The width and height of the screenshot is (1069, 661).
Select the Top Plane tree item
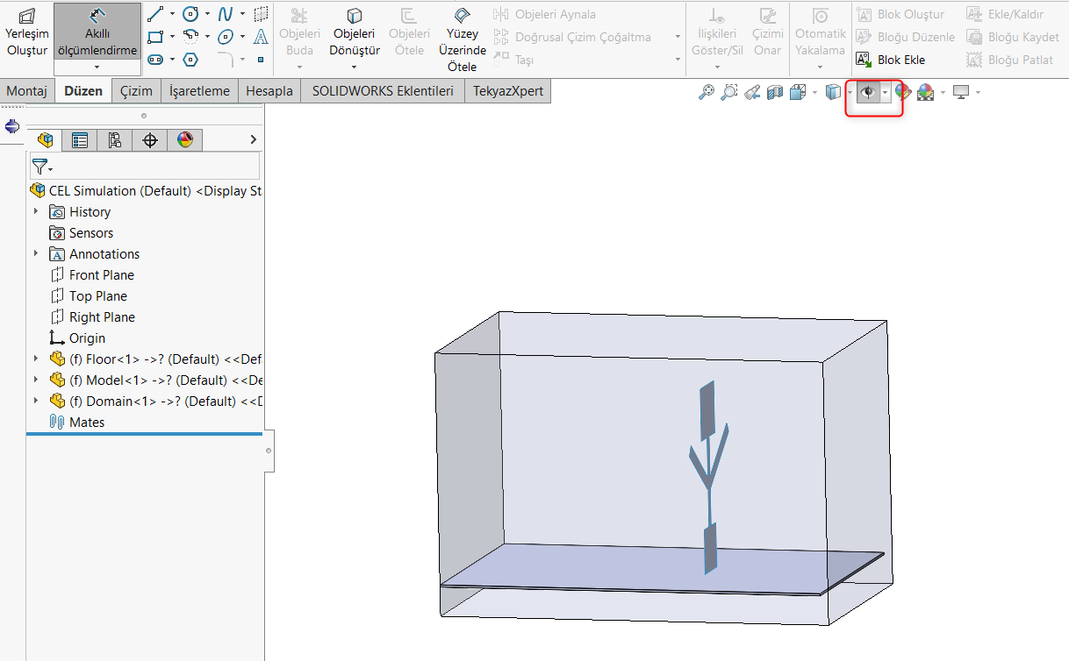pyautogui.click(x=89, y=295)
